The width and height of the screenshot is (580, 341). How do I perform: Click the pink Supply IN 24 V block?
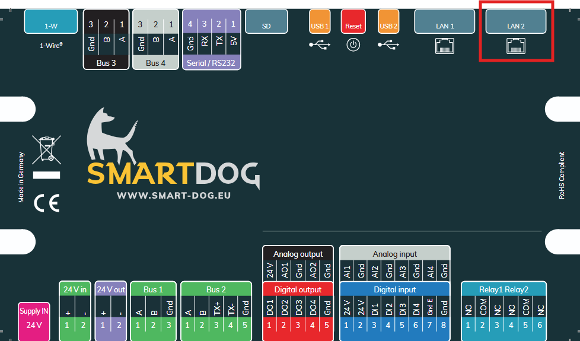coord(34,318)
